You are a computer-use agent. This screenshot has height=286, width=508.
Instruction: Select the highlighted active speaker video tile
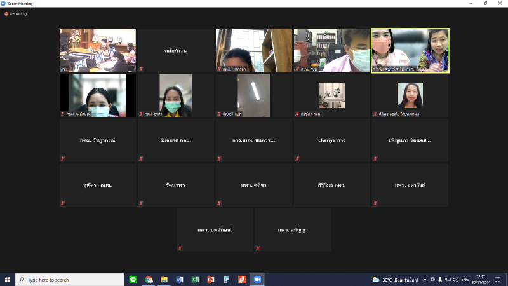(x=410, y=51)
